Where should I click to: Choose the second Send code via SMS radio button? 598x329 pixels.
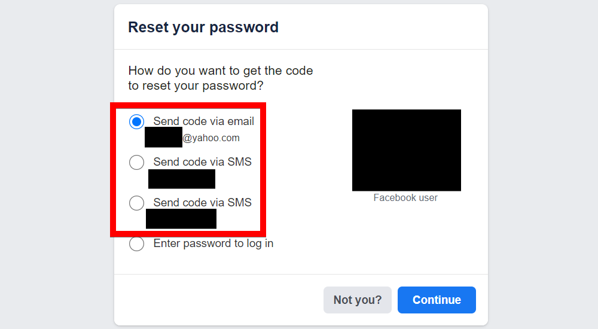pos(137,203)
